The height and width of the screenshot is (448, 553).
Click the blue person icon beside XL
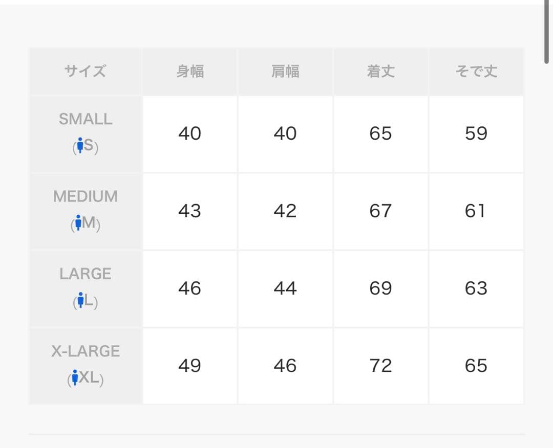click(x=75, y=377)
